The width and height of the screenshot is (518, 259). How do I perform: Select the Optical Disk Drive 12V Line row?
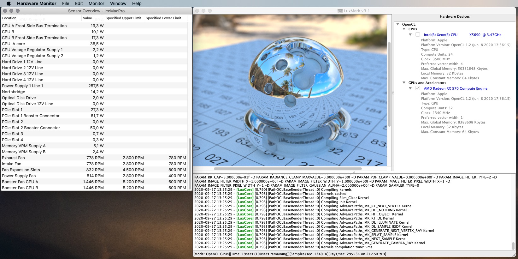[x=95, y=104]
